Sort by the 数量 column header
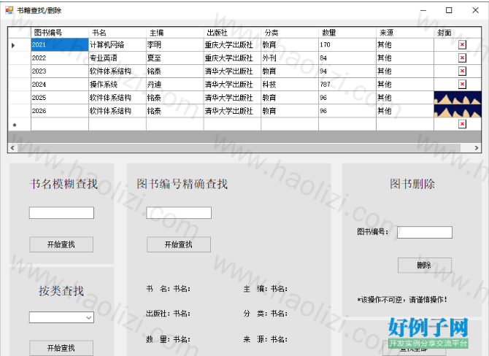489x356 pixels. pos(347,33)
